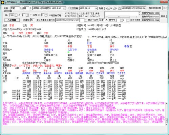This screenshot has width=169, height=135.
Task: Click the lunar date text field 戊辰年八月初八
Action: point(48,8)
